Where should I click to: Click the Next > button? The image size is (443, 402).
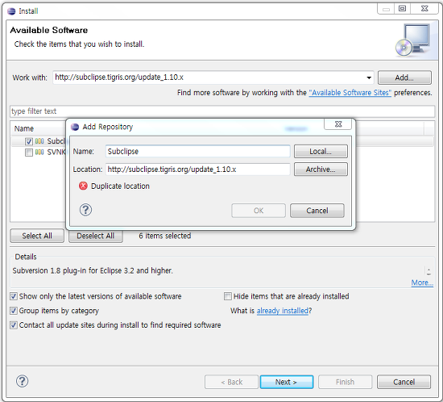(x=287, y=382)
